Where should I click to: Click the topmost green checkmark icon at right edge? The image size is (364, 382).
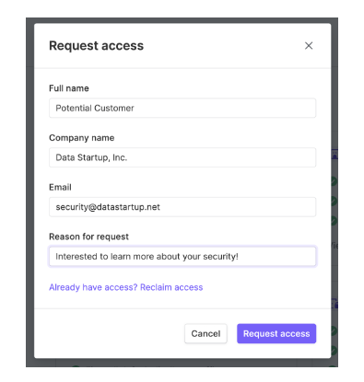tap(335, 181)
